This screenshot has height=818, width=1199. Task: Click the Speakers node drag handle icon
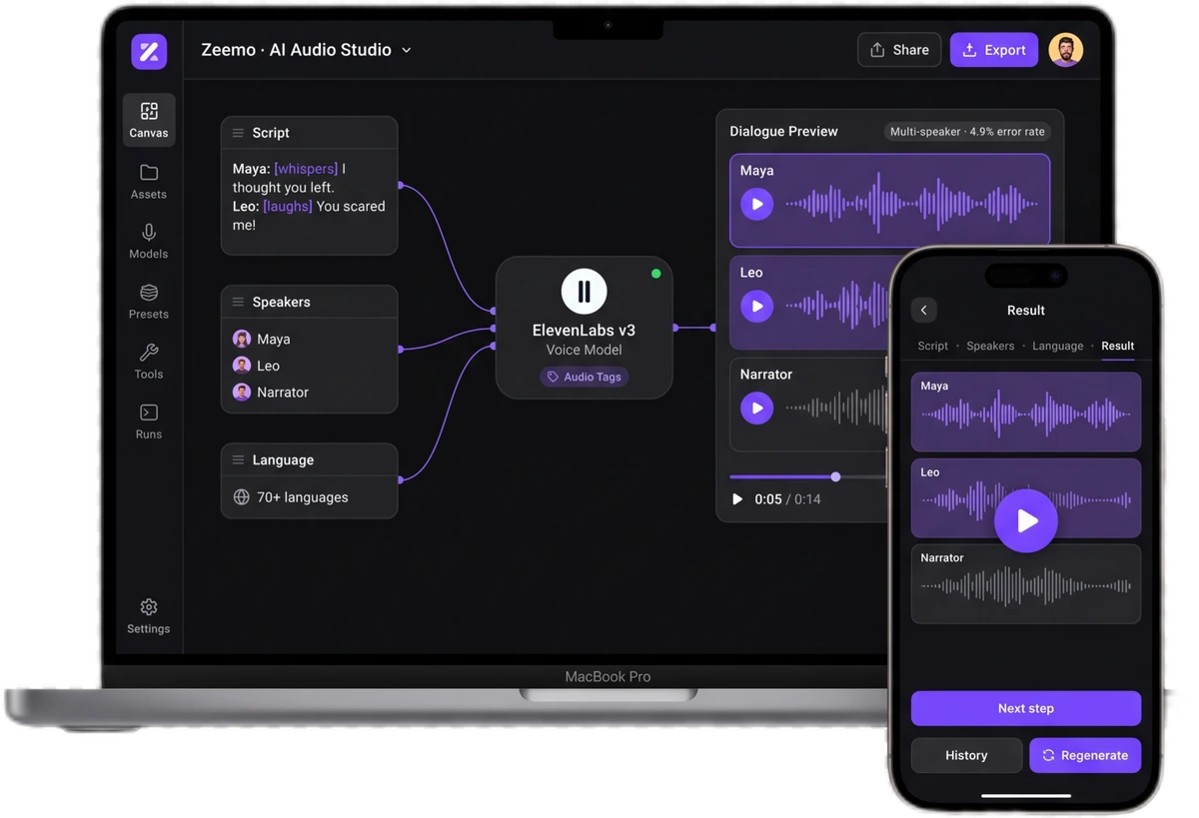coord(238,302)
